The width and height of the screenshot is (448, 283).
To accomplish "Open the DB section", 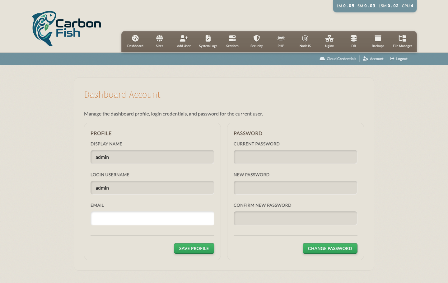I will [x=353, y=41].
